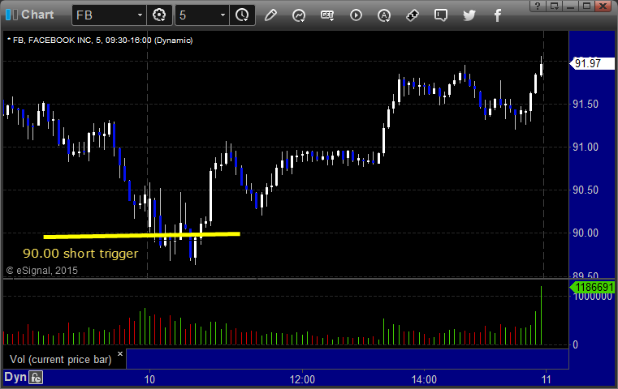Open the time template clock menu

[242, 15]
